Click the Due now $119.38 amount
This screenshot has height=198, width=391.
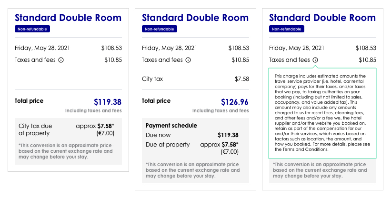[x=228, y=135]
